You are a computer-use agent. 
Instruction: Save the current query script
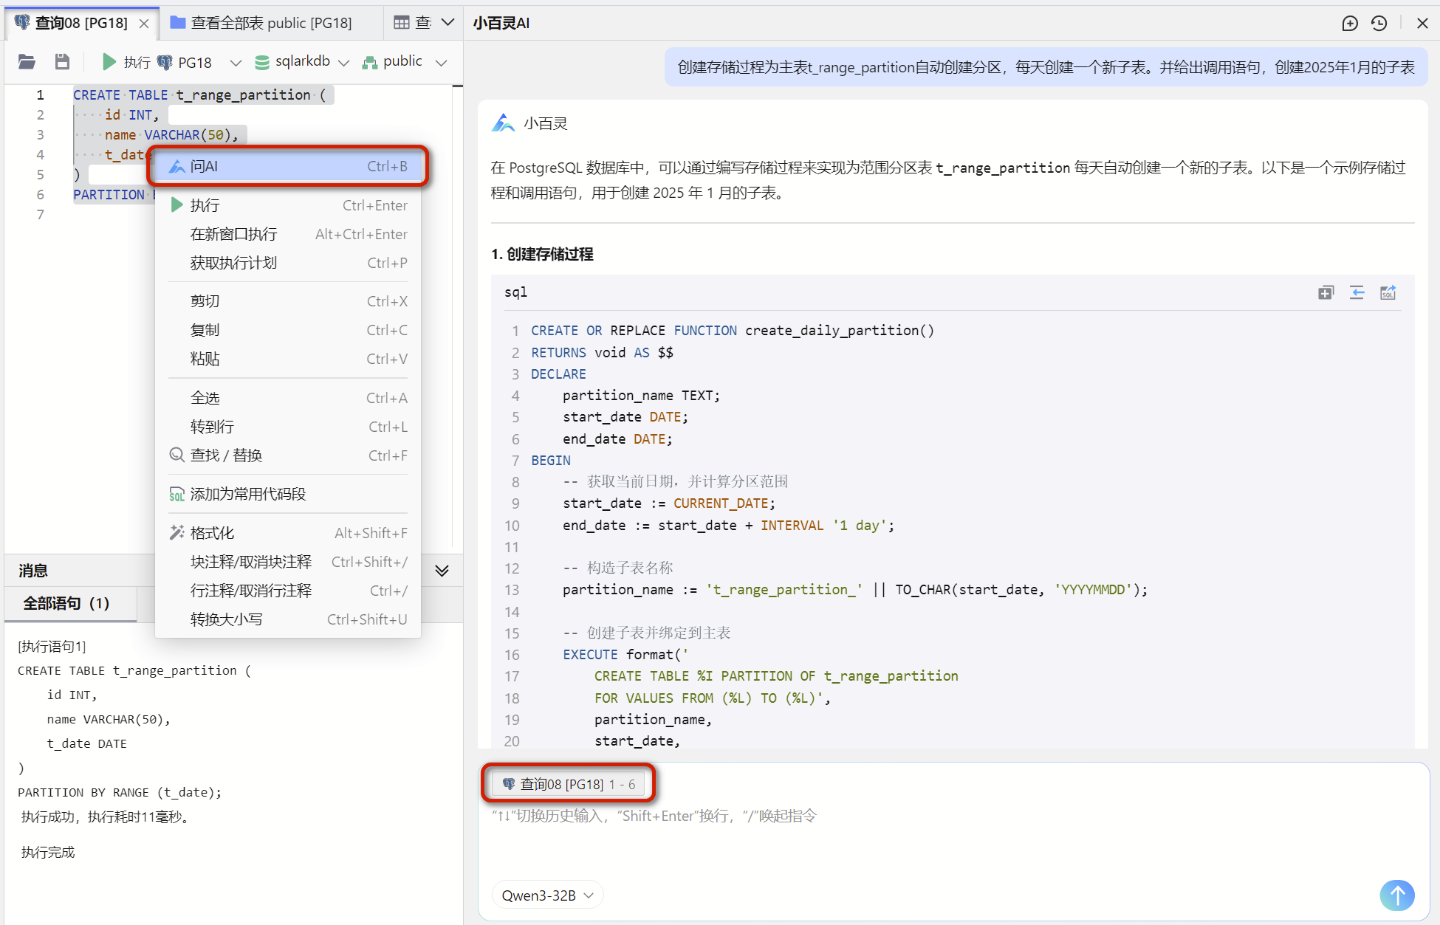click(x=62, y=62)
